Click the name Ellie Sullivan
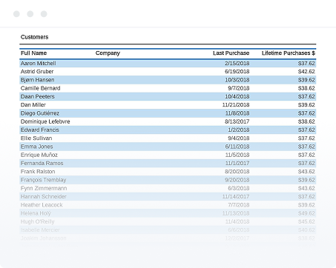The height and width of the screenshot is (268, 336). click(x=36, y=138)
